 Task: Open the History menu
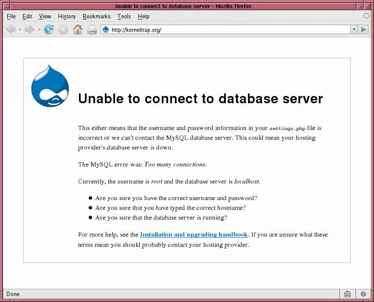click(x=67, y=16)
